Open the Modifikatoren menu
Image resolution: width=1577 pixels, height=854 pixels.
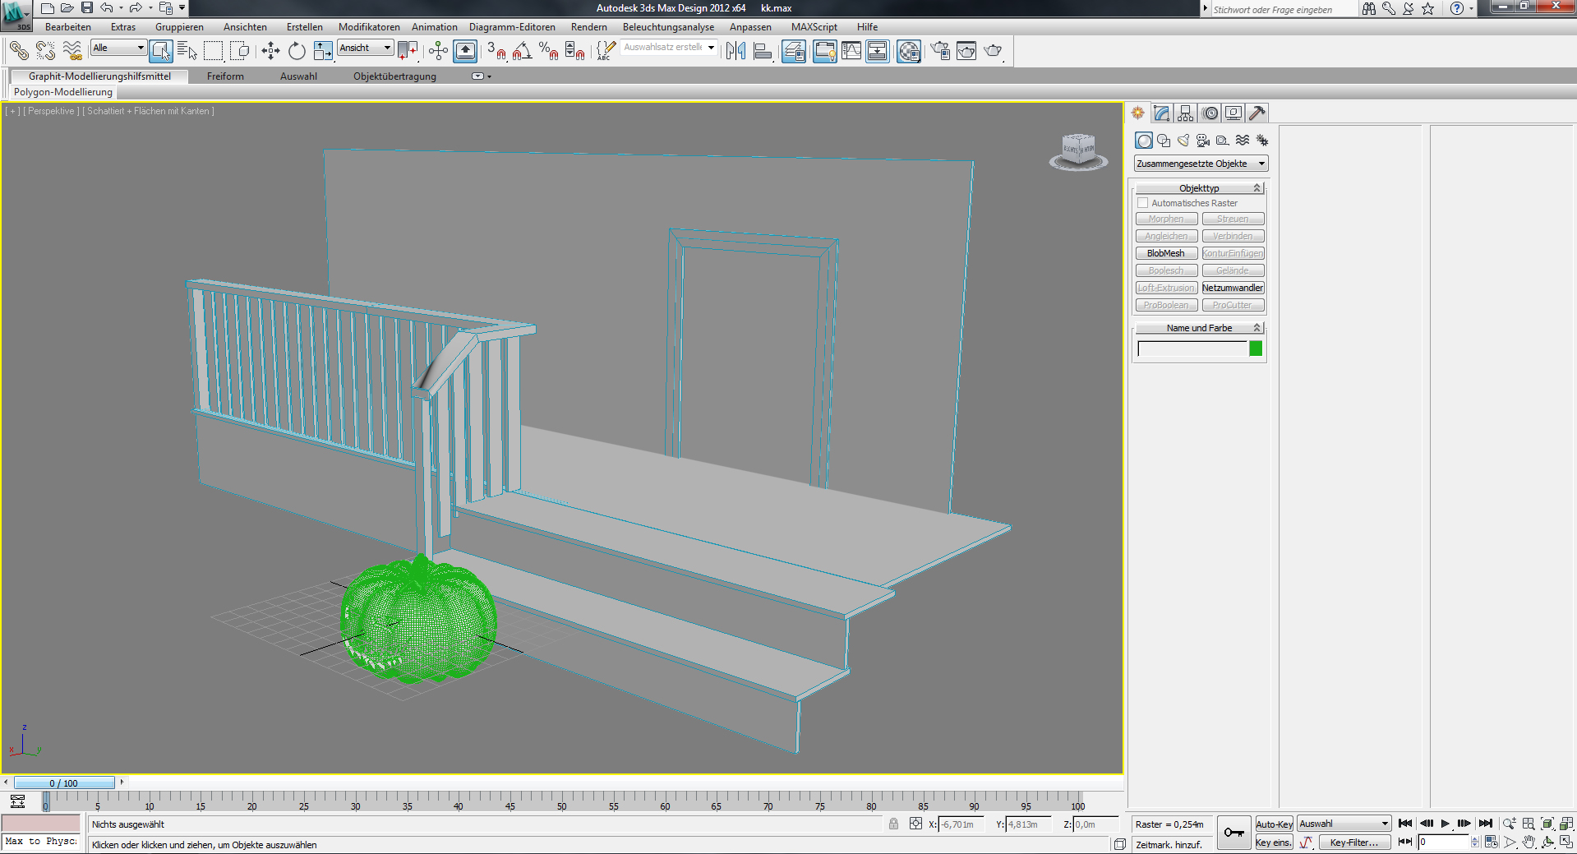[369, 27]
